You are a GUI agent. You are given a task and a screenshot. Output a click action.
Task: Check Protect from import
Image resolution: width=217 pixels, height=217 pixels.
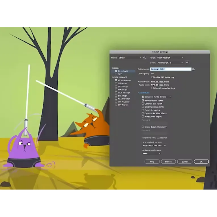[x=143, y=116]
